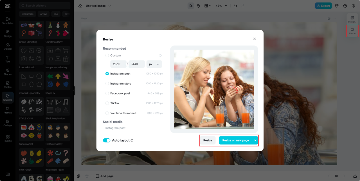Image resolution: width=360 pixels, height=181 pixels.
Task: Open the CapCut home logo
Action: [8, 6]
